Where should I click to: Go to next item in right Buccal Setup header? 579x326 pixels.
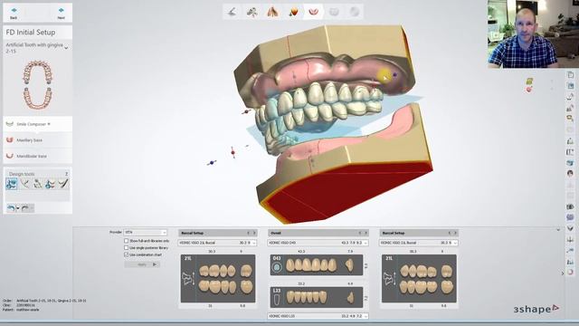(455, 233)
